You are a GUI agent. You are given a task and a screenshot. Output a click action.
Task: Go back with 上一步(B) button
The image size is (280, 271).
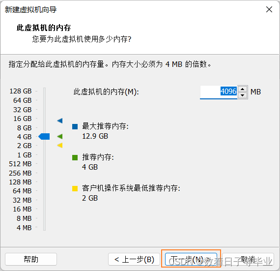[134, 259]
